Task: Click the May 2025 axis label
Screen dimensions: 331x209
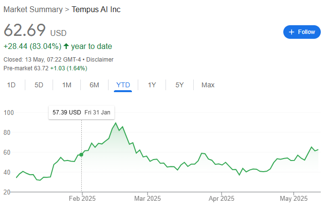Action: (294, 198)
